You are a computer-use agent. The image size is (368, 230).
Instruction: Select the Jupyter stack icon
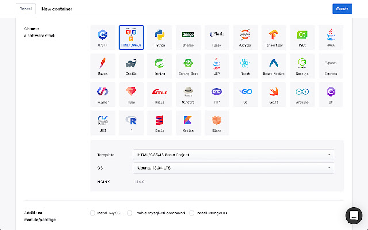pyautogui.click(x=246, y=37)
